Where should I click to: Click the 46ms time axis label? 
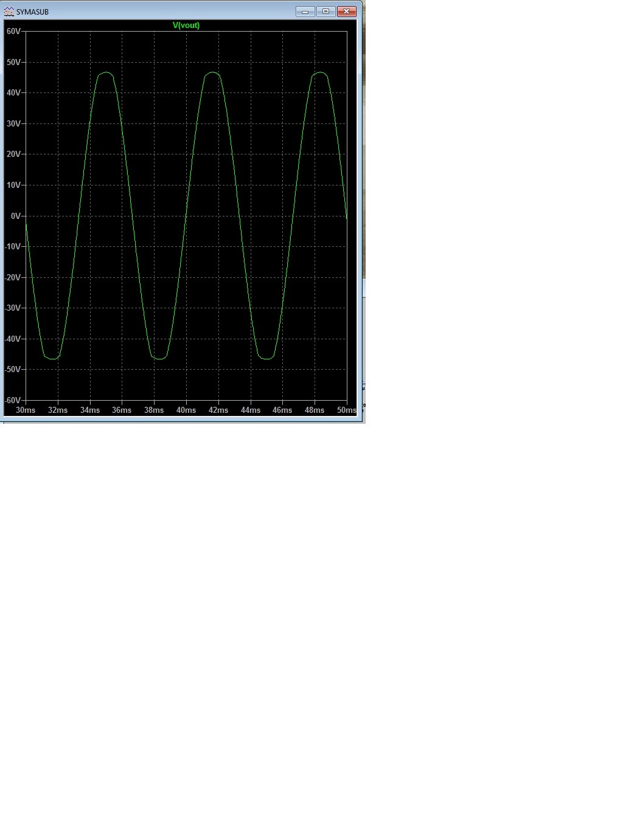pyautogui.click(x=282, y=410)
